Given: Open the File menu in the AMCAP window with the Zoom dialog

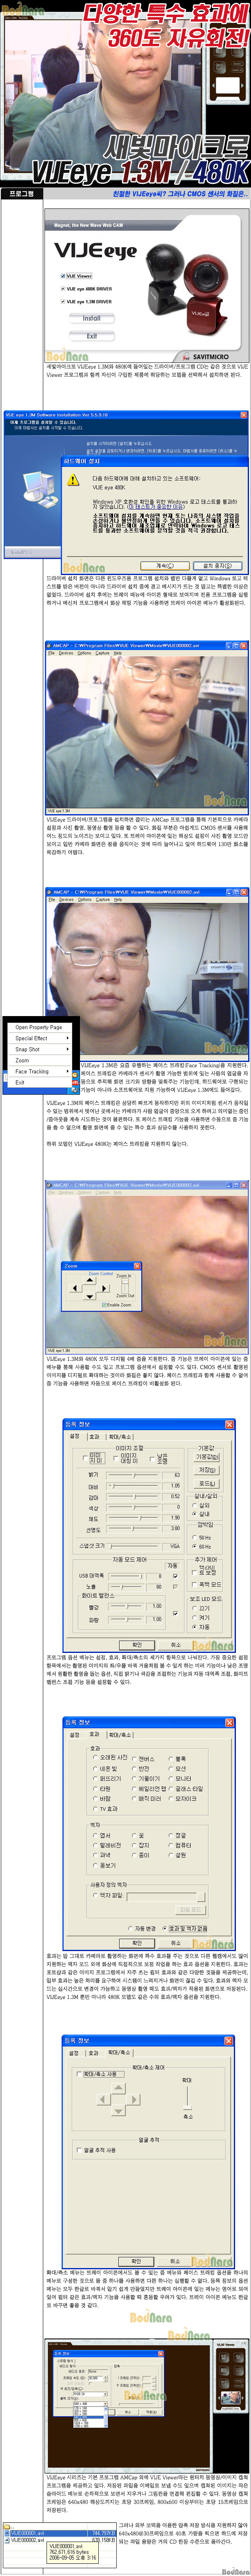Looking at the screenshot, I should coord(53,1193).
